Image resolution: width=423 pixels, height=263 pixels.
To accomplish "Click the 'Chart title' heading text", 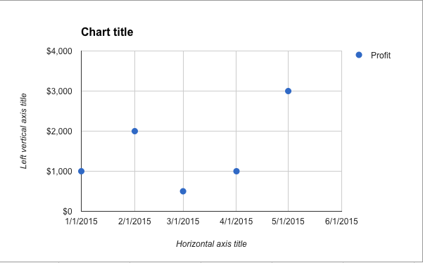I will pos(107,32).
